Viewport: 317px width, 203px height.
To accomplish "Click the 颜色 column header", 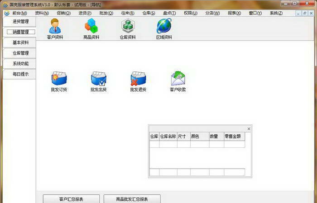I will tap(200, 137).
